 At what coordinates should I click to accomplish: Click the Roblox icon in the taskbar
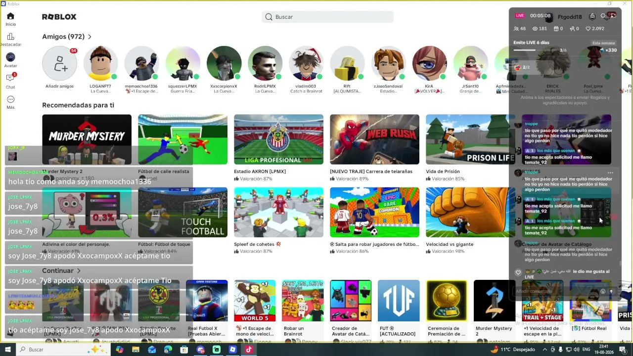[232, 350]
